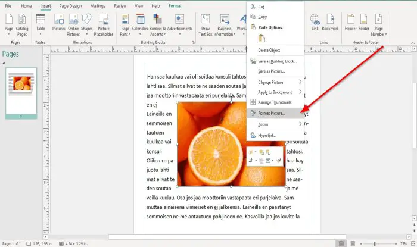Click the paste clipboard icon under Paste Options

click(262, 39)
